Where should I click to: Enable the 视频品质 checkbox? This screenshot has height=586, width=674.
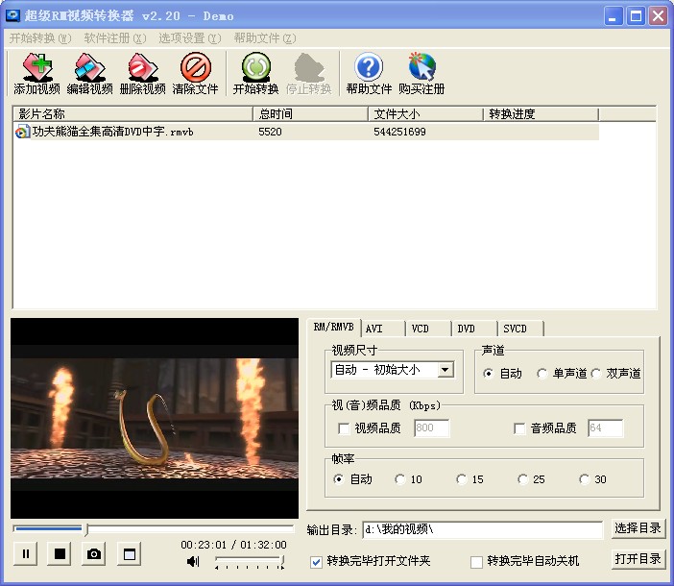[x=344, y=428]
